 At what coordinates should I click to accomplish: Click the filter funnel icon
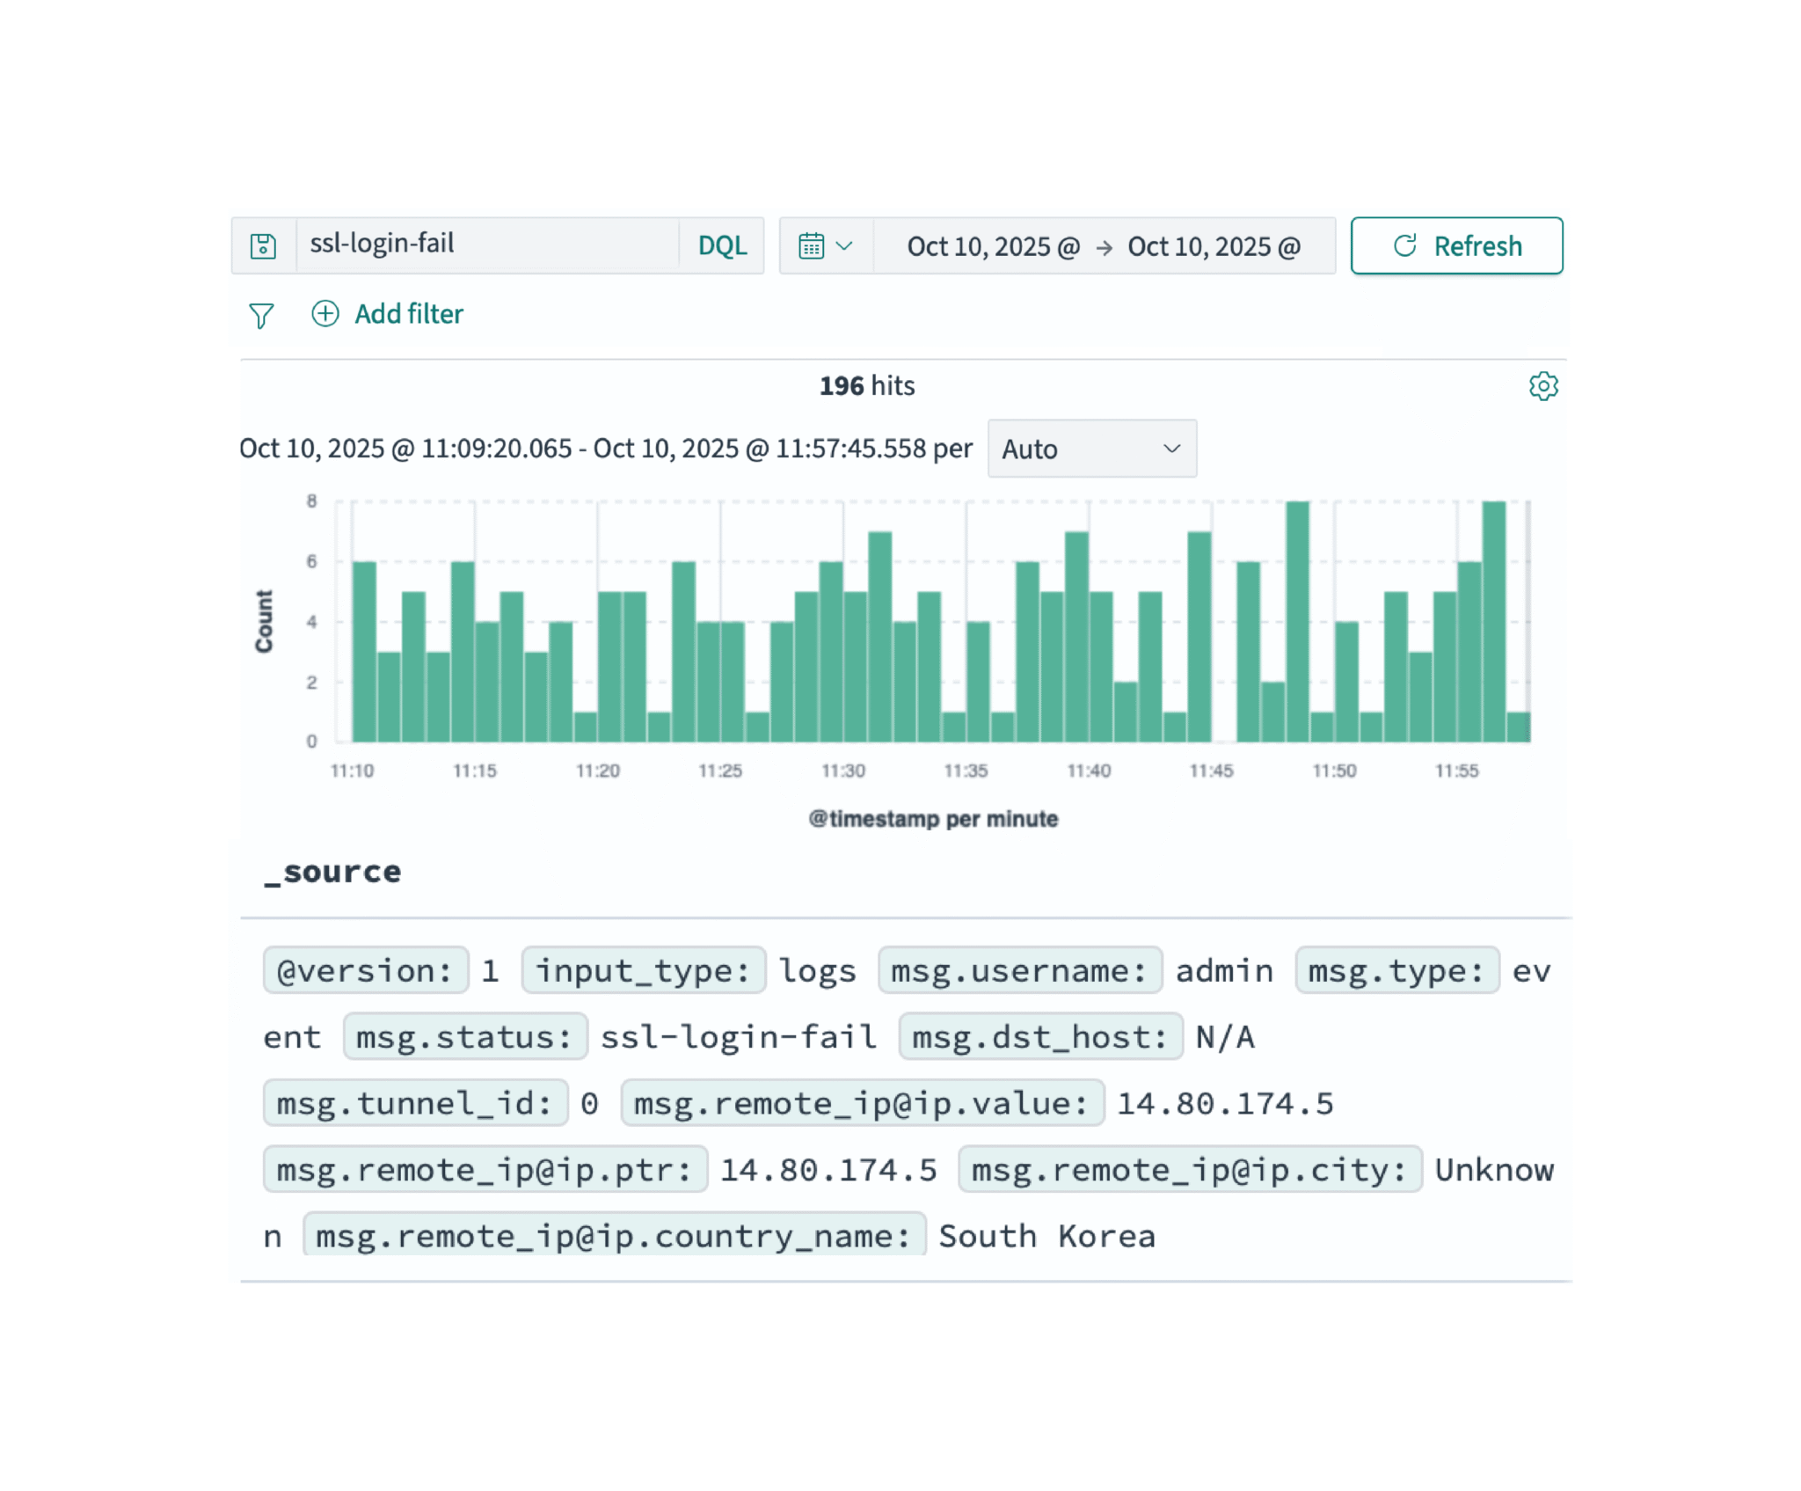tap(261, 315)
